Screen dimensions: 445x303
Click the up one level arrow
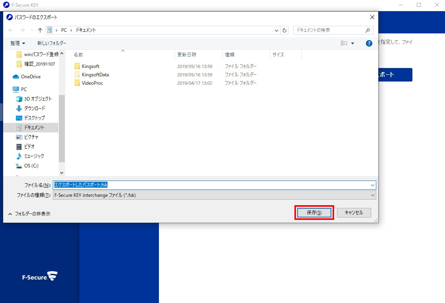pos(40,30)
